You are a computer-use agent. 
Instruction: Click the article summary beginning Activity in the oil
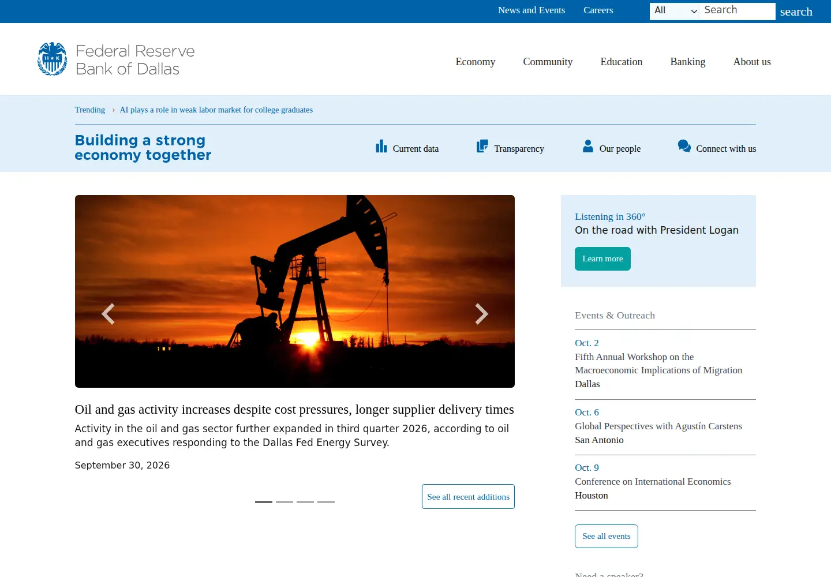[x=292, y=436]
